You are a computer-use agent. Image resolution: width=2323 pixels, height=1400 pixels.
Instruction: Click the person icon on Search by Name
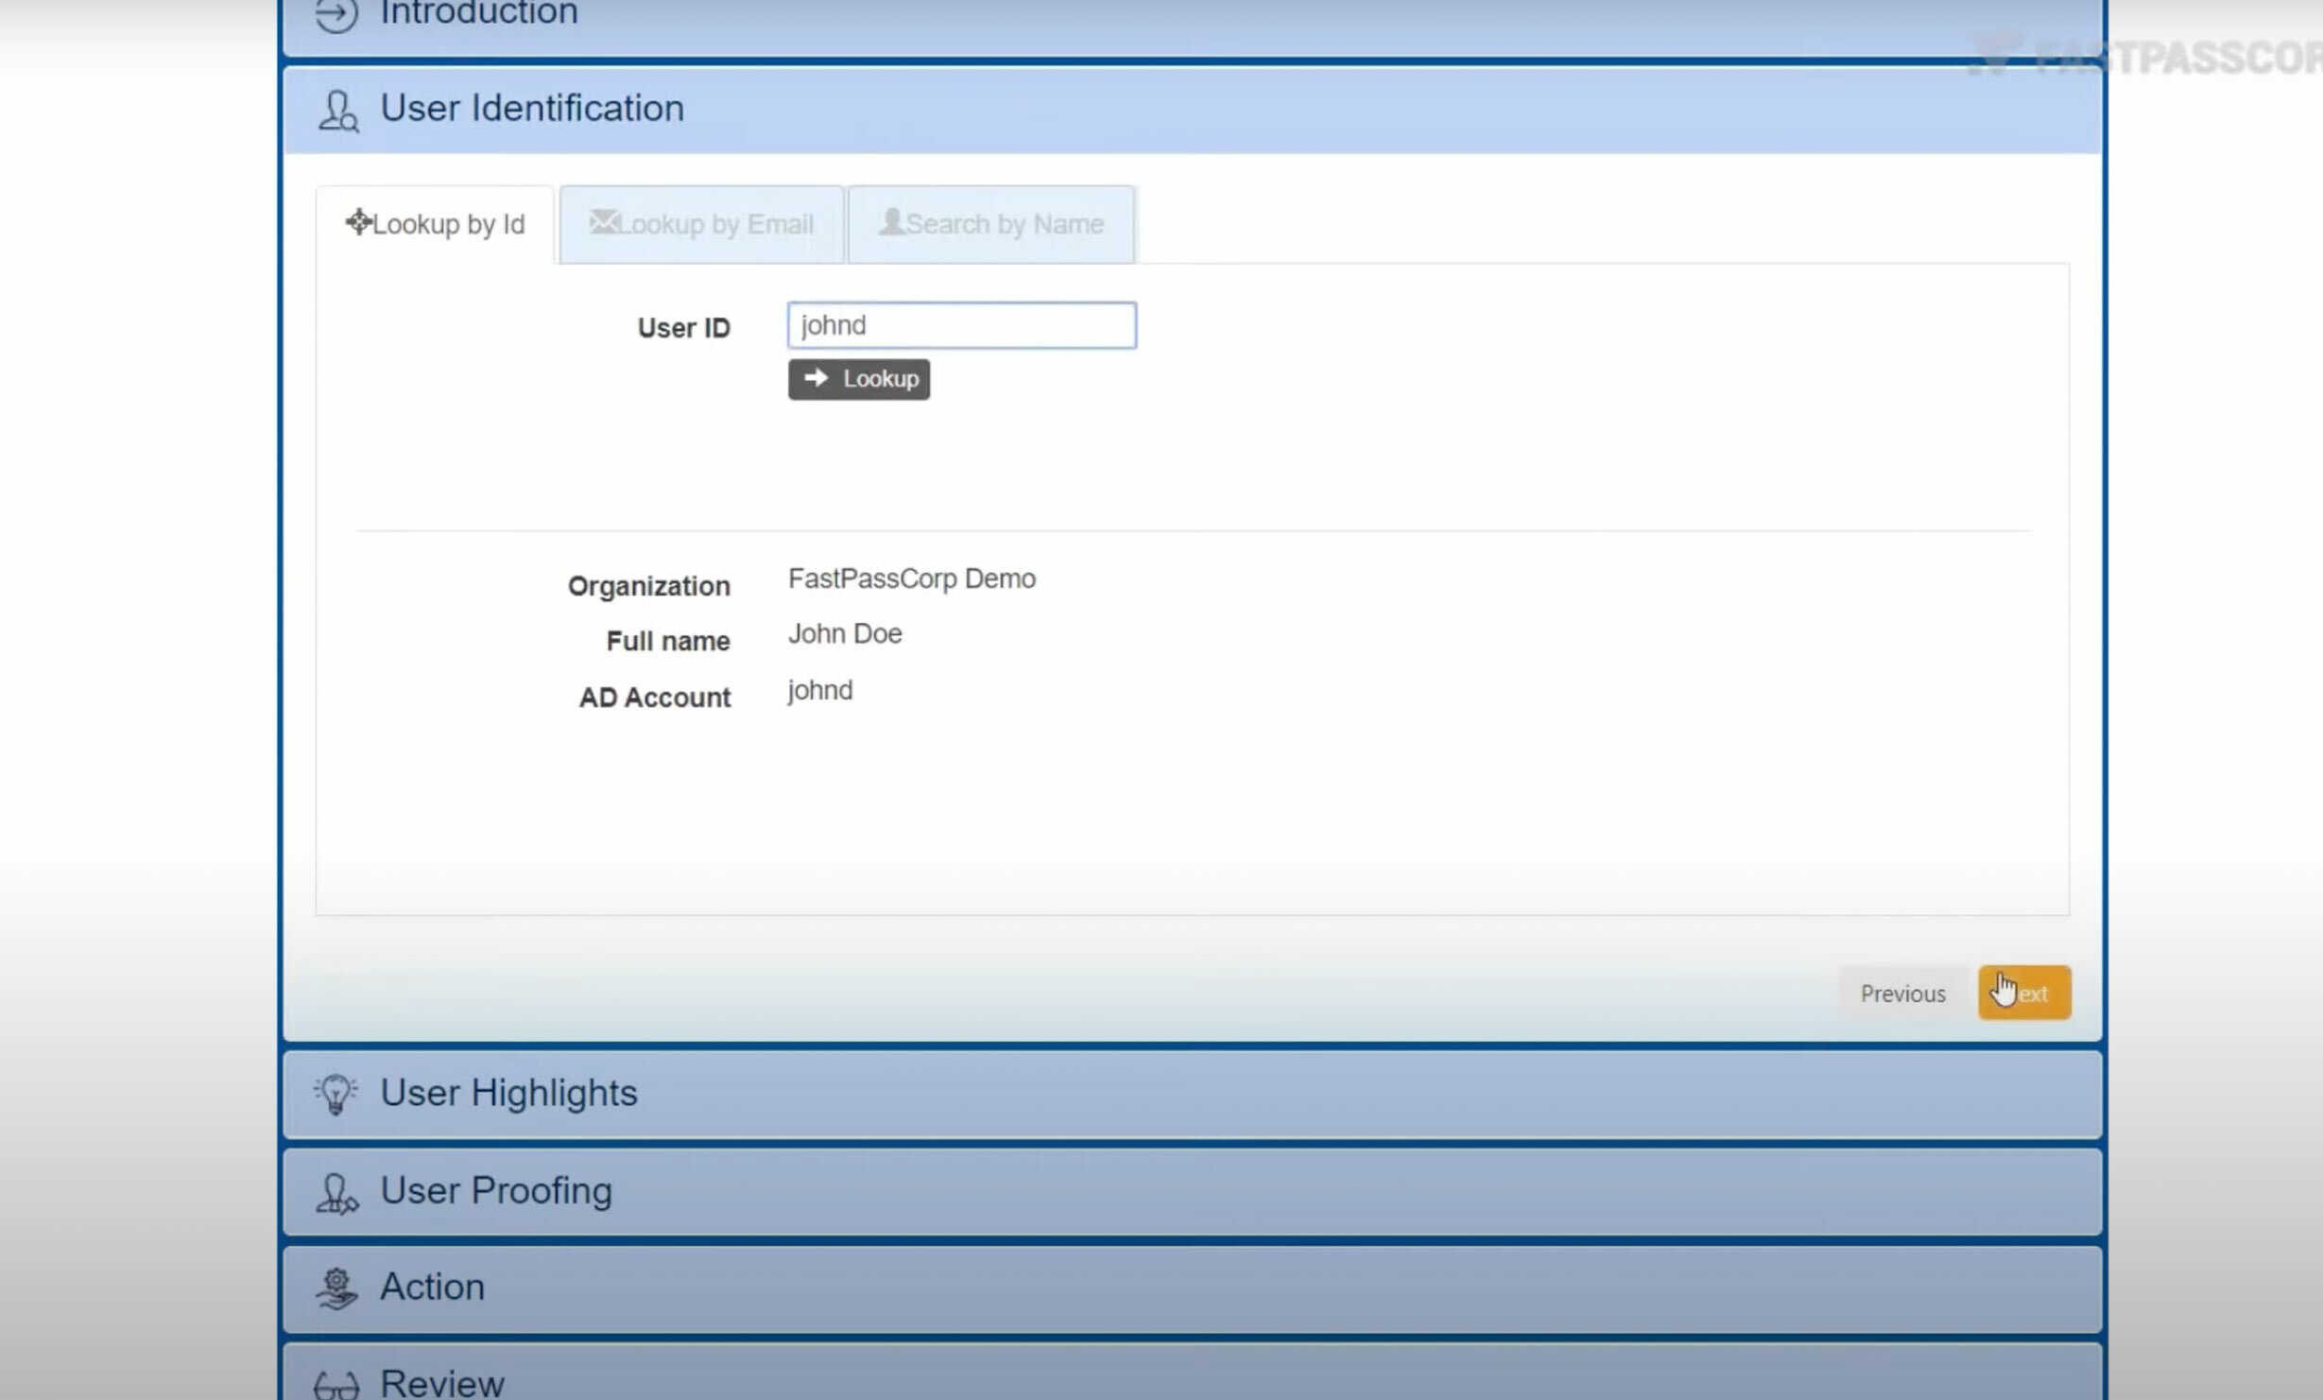[891, 222]
